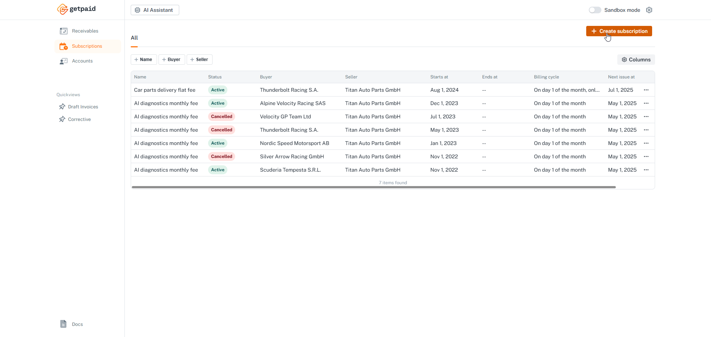Open Docs at sidebar bottom
Viewport: 711px width, 337px height.
[77, 324]
